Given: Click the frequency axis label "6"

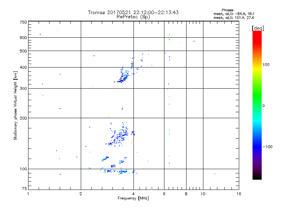Looking at the screenshot, I should 164,194.
